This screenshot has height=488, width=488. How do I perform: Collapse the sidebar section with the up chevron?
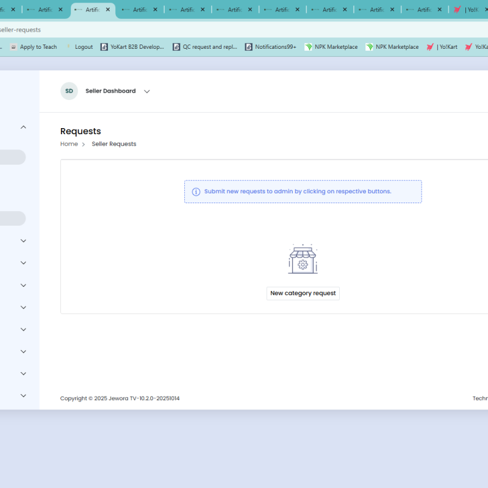(x=23, y=127)
